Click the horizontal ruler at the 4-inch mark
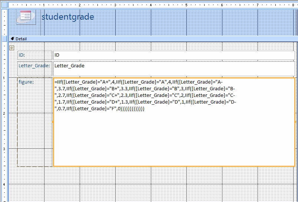This screenshot has height=202, width=298. point(151,5)
